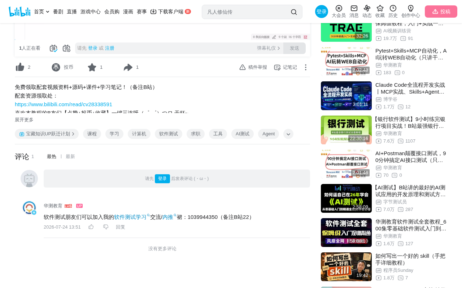Click the blue 登录 avatar button
462x288 pixels.
pos(322,12)
